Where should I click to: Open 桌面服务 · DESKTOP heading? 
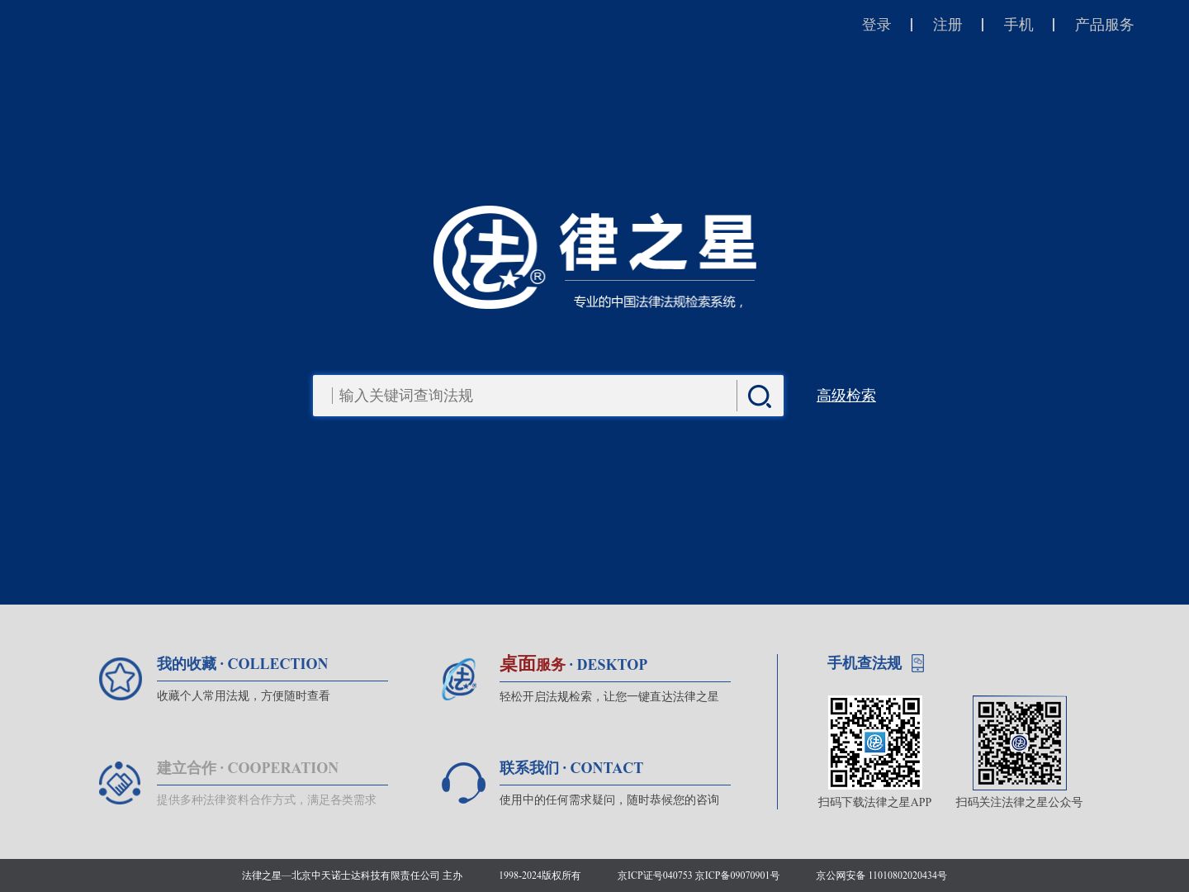(573, 664)
